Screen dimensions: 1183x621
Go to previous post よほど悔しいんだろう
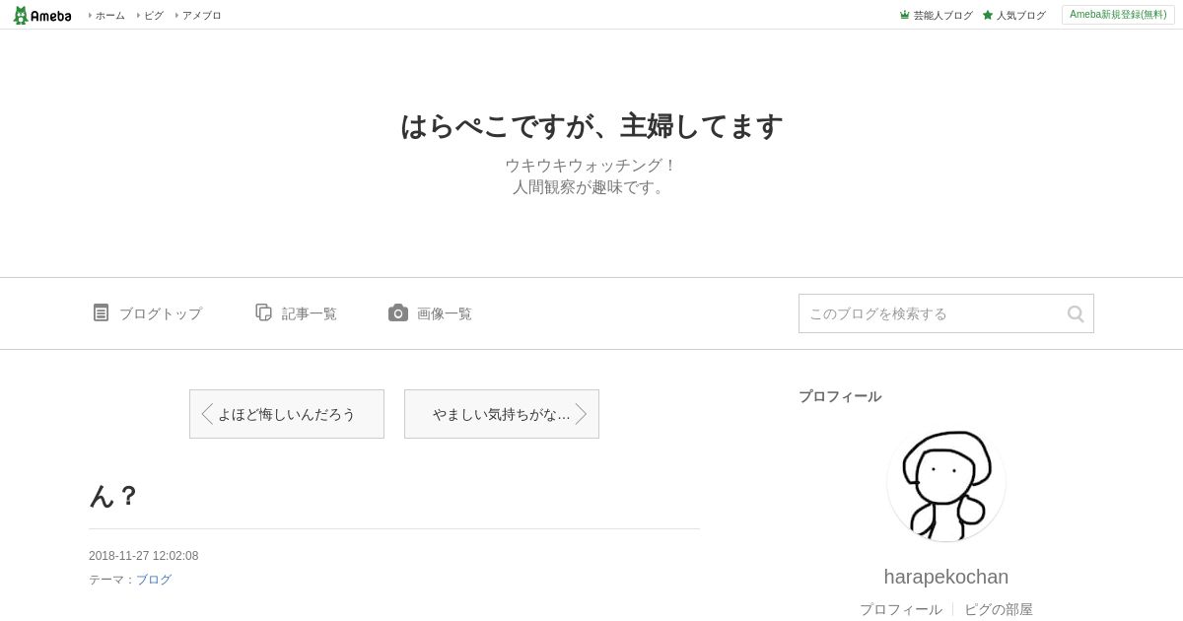tap(287, 414)
